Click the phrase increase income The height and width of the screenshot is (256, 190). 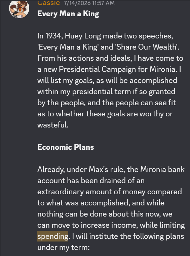coord(108,225)
